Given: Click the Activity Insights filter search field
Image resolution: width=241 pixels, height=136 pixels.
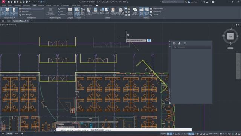Looking at the screenshot, I should click(192, 47).
